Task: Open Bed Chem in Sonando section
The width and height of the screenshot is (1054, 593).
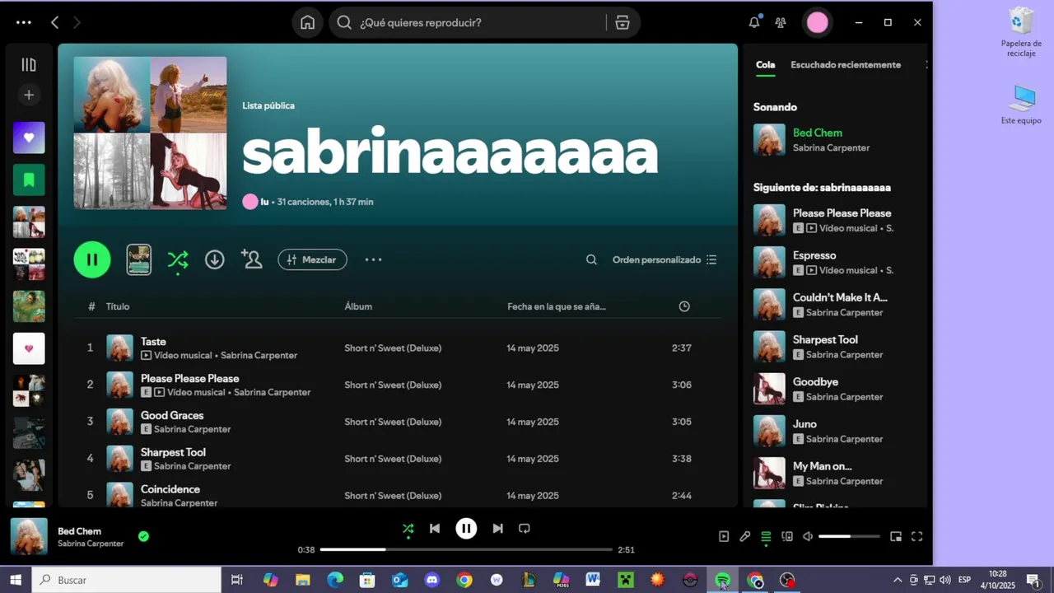Action: coord(818,133)
